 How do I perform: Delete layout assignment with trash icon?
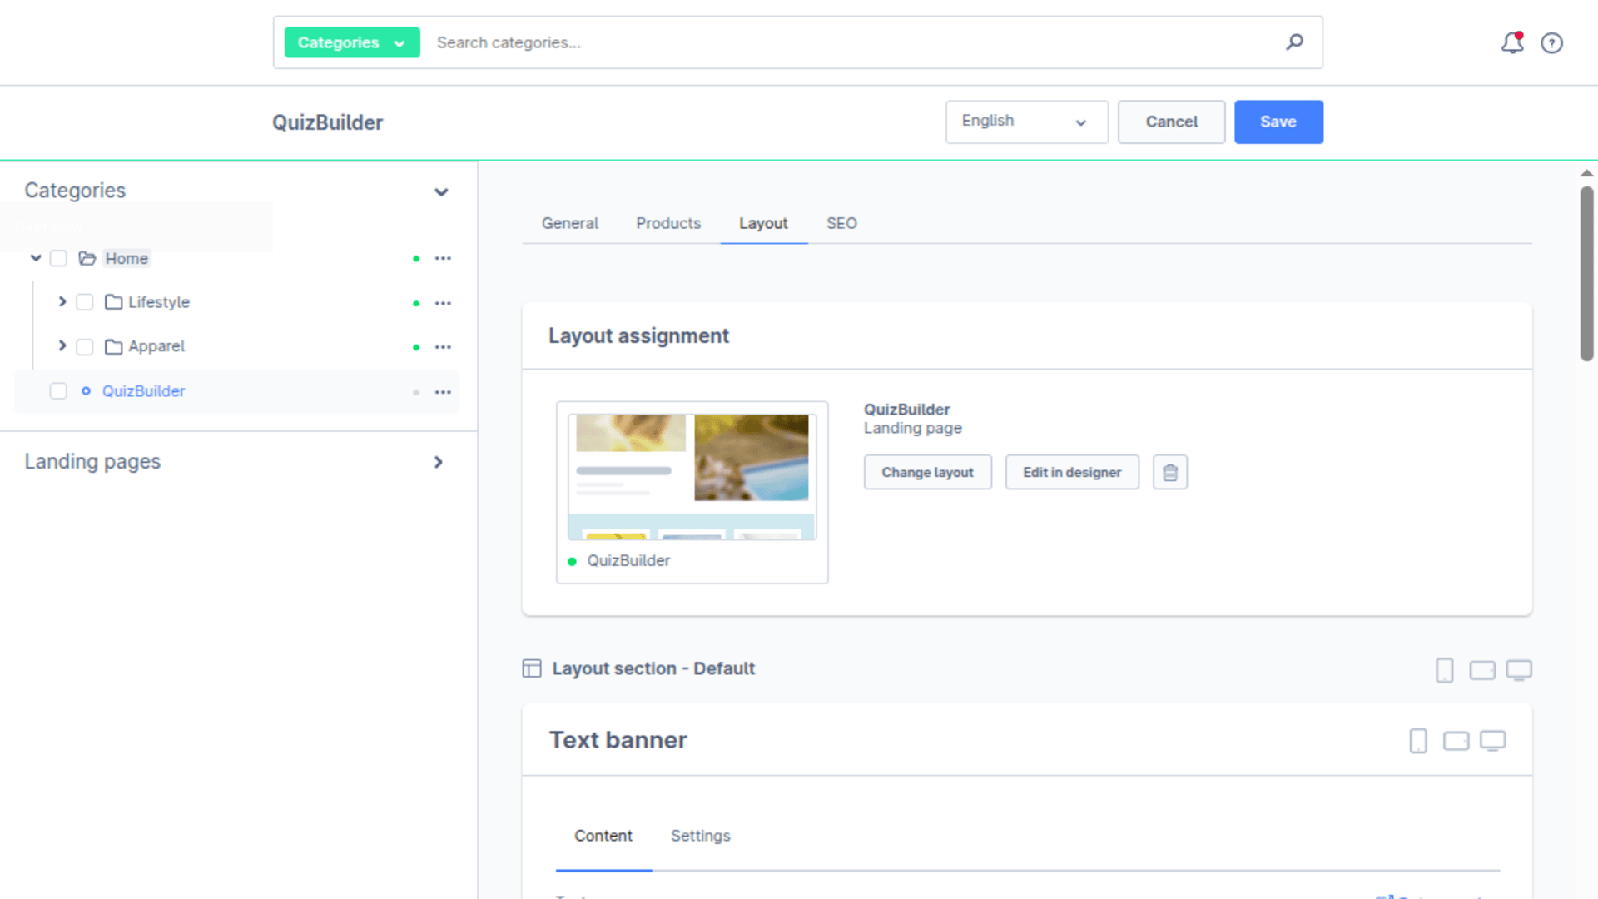click(x=1170, y=472)
